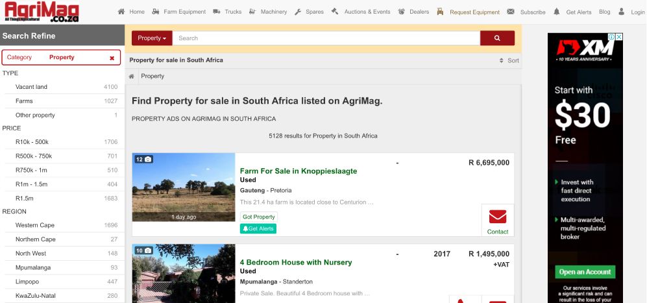Click the wrench icon beside Spares
Screen dimensions: 647x303
pyautogui.click(x=298, y=12)
